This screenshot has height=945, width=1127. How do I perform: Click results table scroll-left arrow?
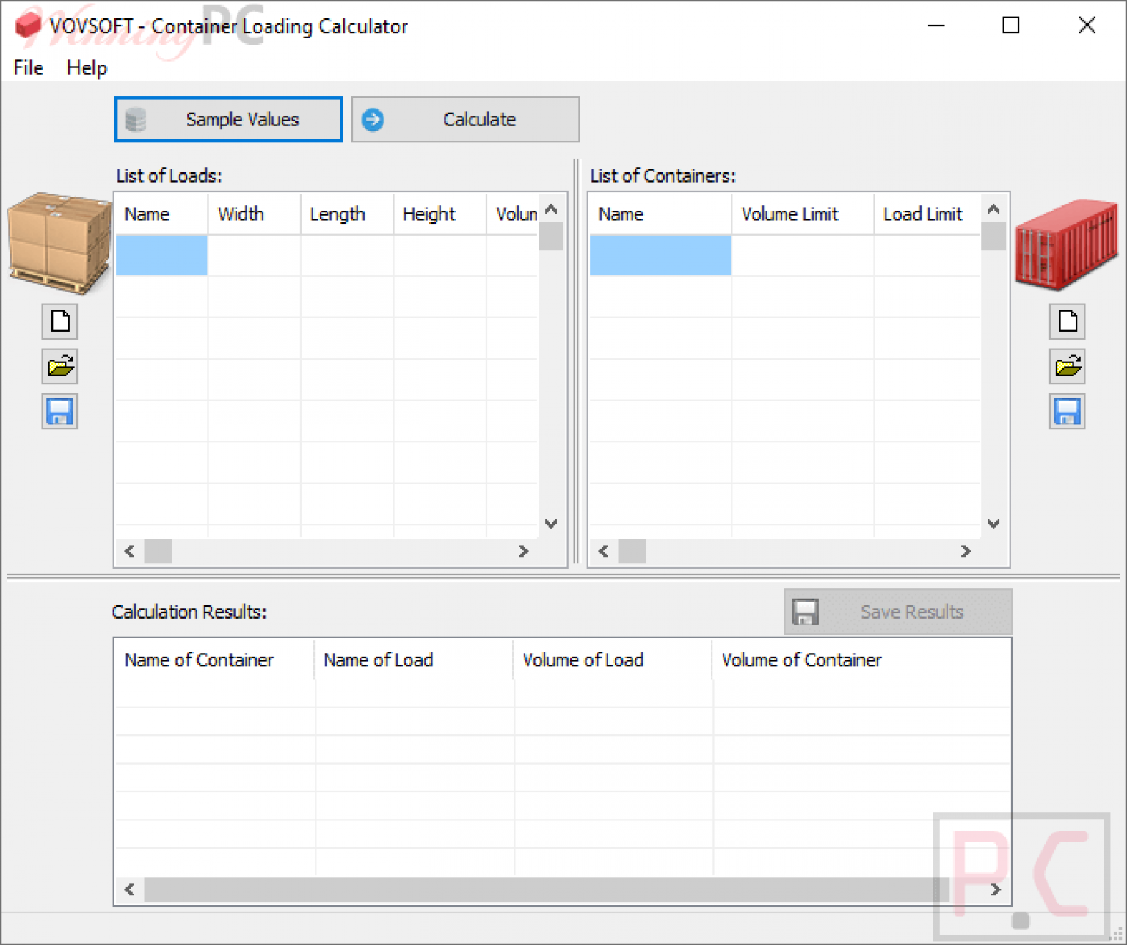(130, 890)
